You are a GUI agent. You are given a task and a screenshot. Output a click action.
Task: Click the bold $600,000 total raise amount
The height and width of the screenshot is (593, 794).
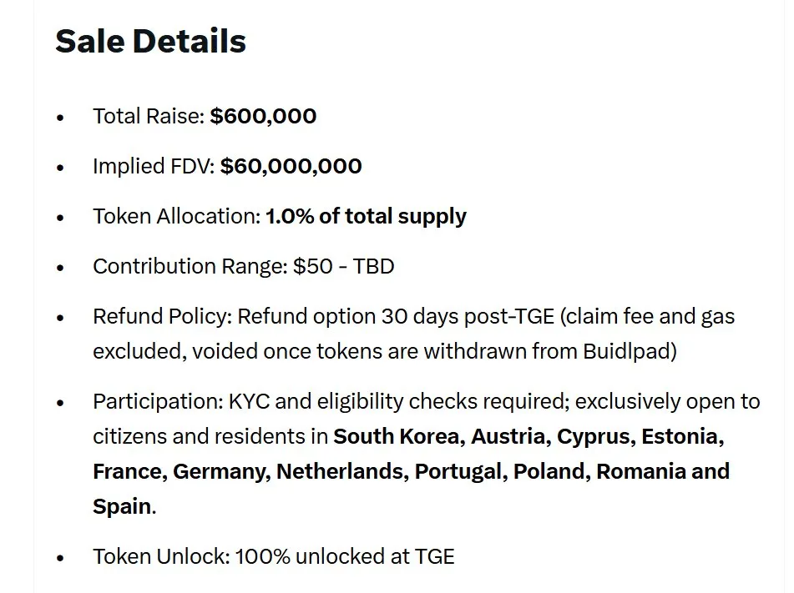coord(263,116)
